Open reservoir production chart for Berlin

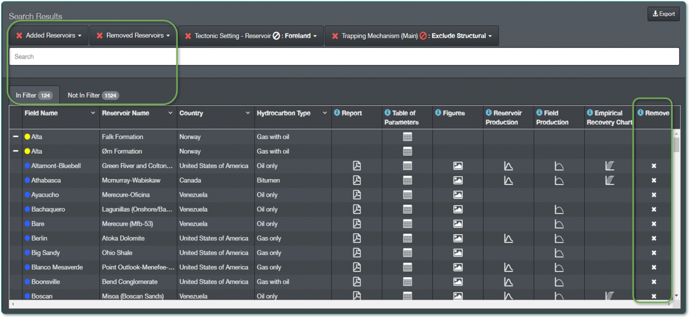[508, 238]
